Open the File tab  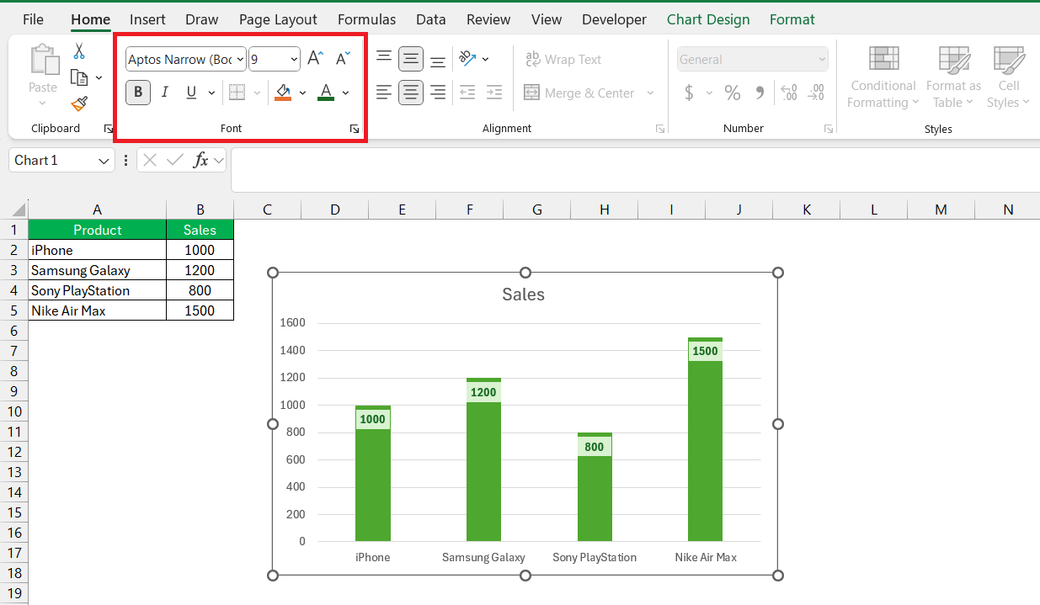[x=33, y=19]
